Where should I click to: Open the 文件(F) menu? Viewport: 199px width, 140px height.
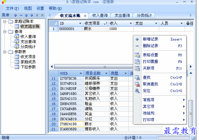point(12,8)
